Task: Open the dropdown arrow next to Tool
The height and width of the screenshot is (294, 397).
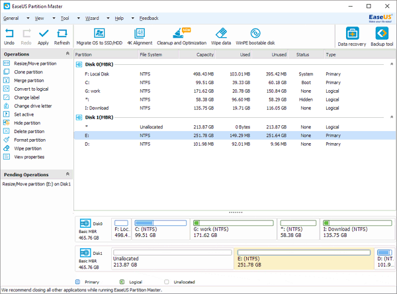Action: coord(79,19)
